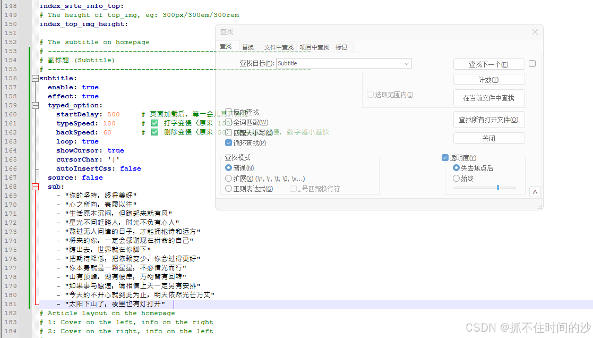The image size is (593, 338).
Task: Collapse the typed_option fold marker
Action: point(35,106)
